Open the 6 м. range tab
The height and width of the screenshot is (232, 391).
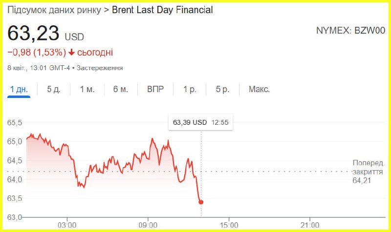[121, 89]
